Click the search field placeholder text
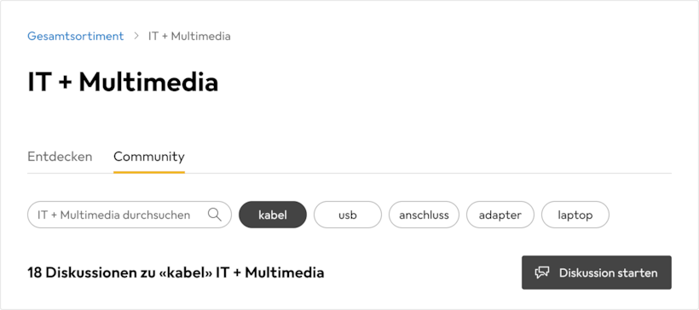Screen dimensions: 699x310 113,215
